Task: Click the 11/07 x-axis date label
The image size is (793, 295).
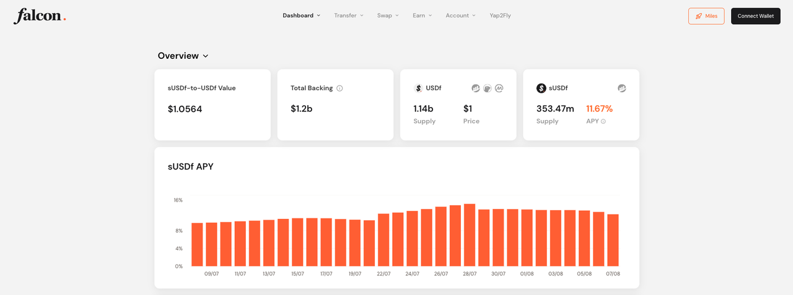Action: (240, 274)
